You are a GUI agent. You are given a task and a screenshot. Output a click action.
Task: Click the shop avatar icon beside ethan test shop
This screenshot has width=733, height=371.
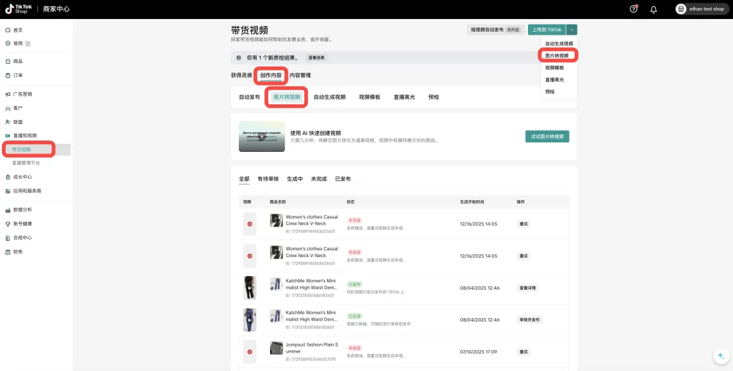681,9
